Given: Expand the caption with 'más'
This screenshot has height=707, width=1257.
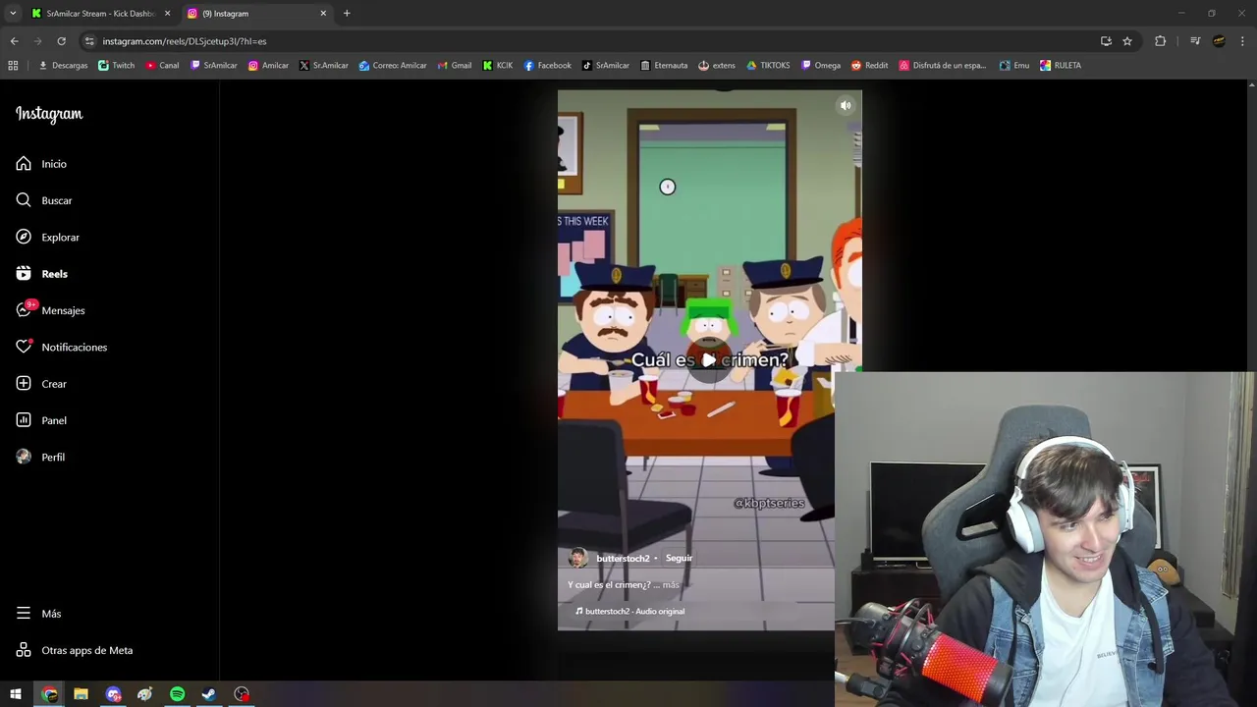Looking at the screenshot, I should tap(671, 584).
